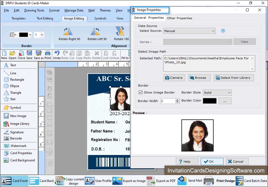Click the Delete X icon
This screenshot has width=268, height=187.
click(97, 53)
